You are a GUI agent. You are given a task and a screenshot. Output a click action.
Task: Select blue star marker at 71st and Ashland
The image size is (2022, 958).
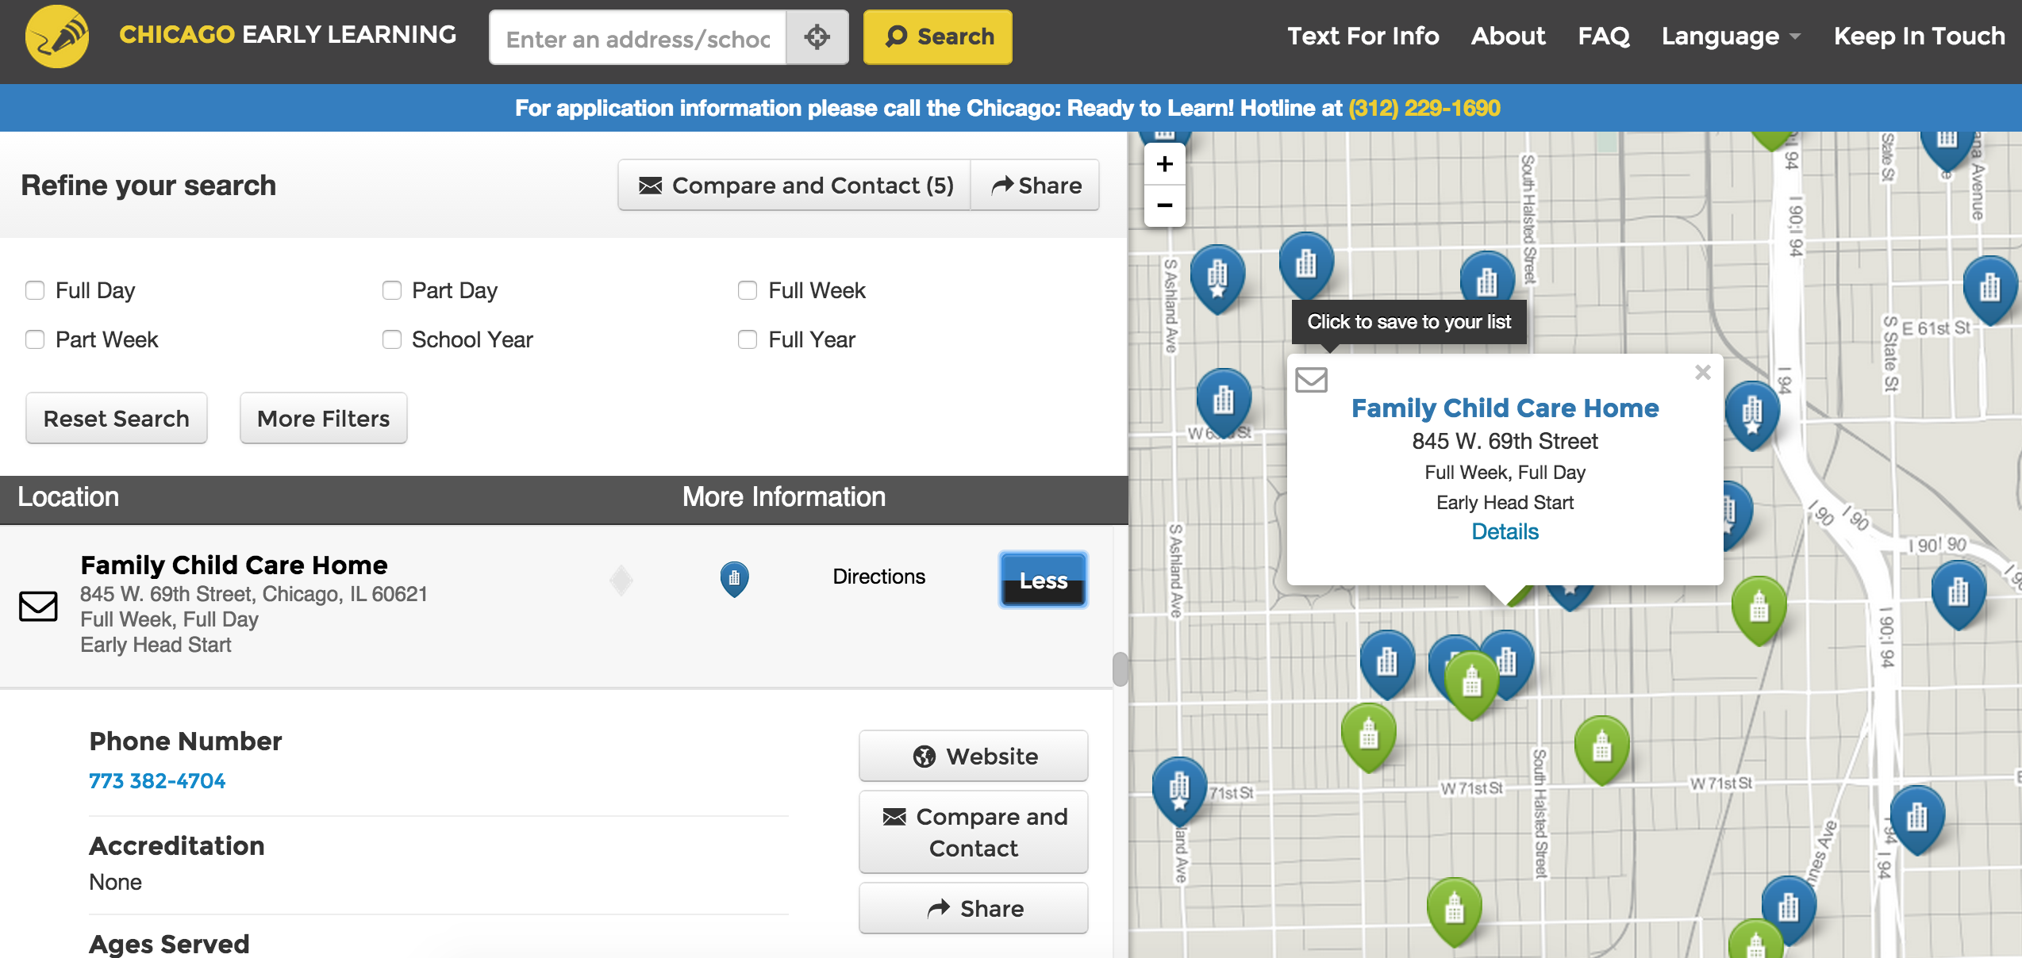tap(1179, 790)
